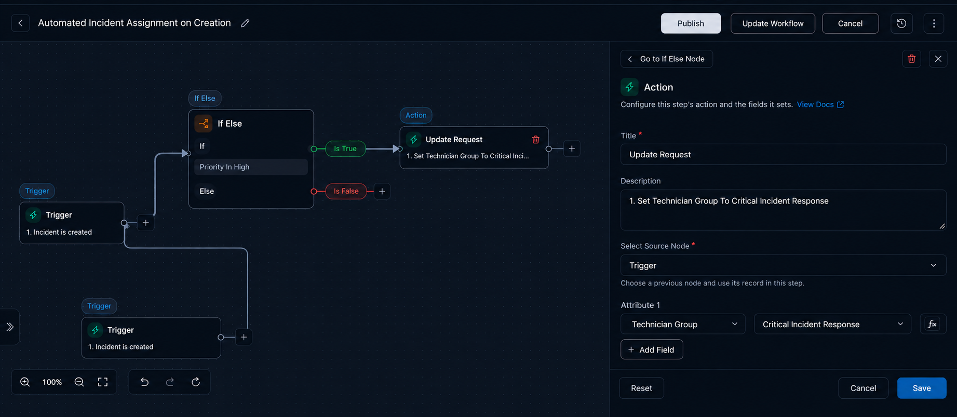Image resolution: width=957 pixels, height=417 pixels.
Task: Open the View Docs link
Action: click(820, 104)
